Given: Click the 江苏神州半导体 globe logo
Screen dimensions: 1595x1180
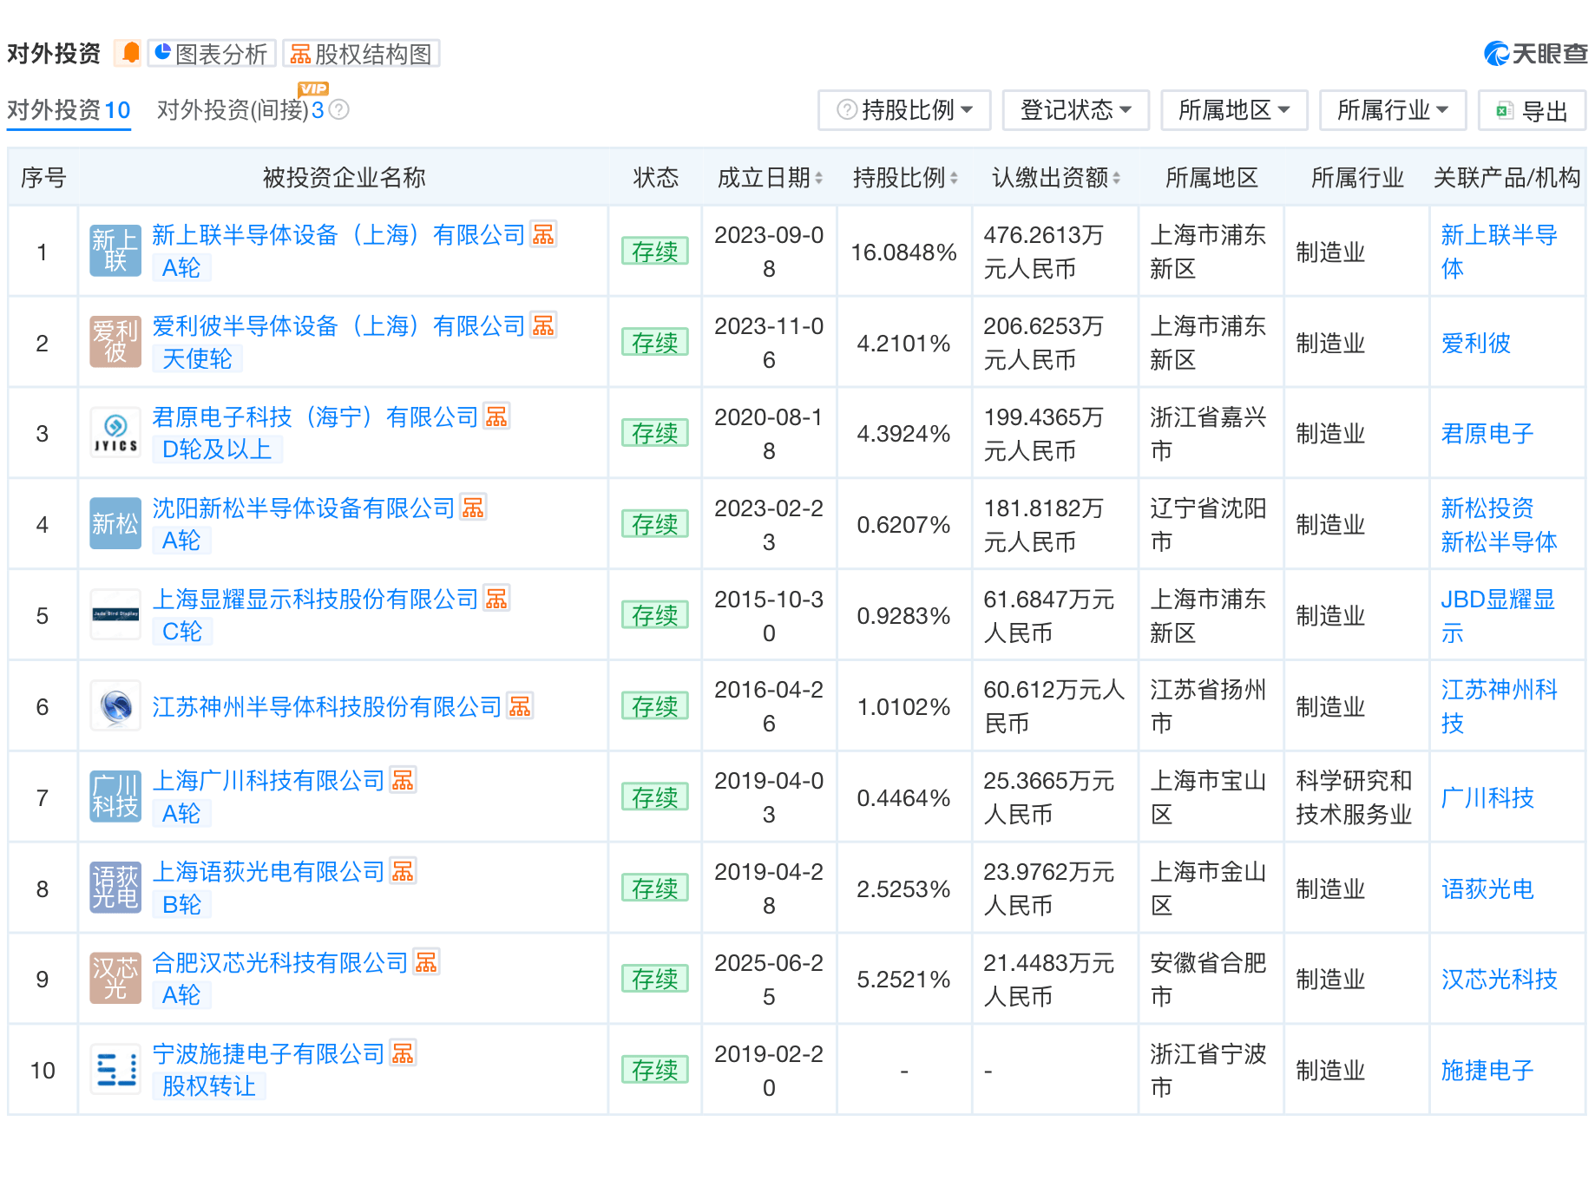Looking at the screenshot, I should [115, 706].
